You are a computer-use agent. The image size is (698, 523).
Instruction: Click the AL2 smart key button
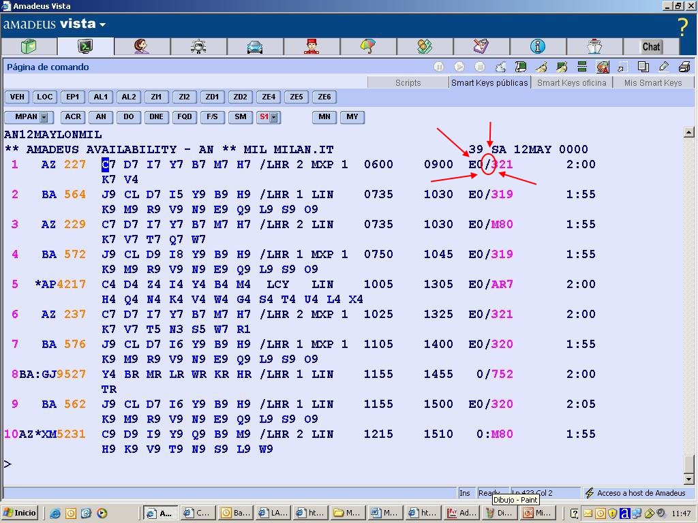click(x=129, y=97)
